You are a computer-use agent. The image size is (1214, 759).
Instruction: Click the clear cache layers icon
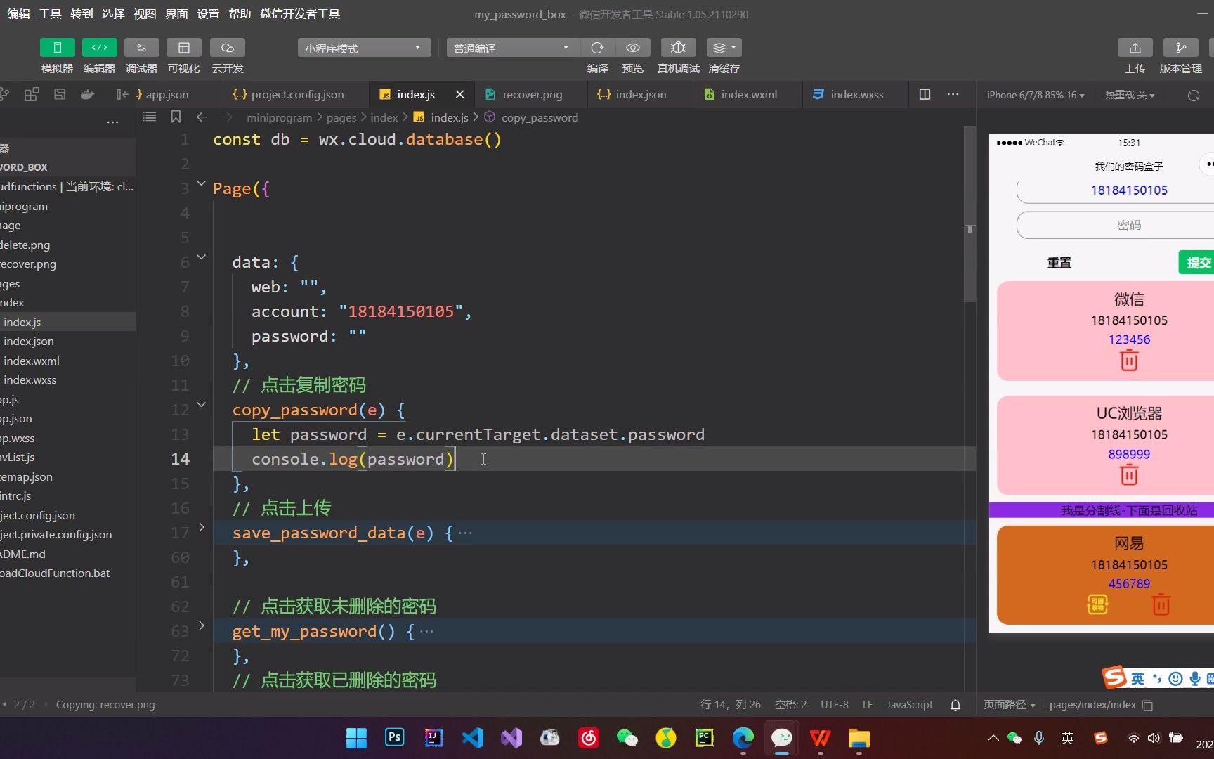tap(724, 48)
